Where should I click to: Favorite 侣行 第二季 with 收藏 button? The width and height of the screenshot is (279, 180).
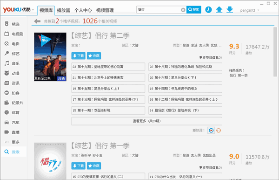coord(94,56)
